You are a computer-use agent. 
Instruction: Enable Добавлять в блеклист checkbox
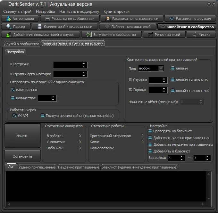coord(150,151)
